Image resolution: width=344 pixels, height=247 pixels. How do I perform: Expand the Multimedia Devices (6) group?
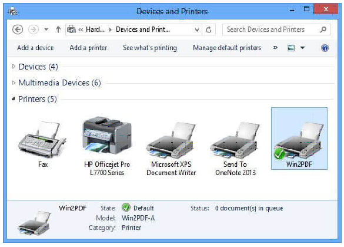[14, 83]
